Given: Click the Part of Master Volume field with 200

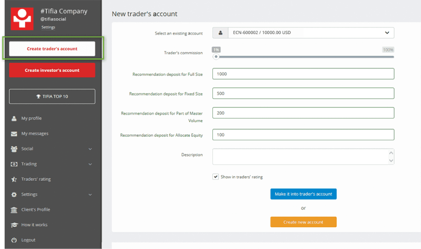Looking at the screenshot, I should (304, 113).
